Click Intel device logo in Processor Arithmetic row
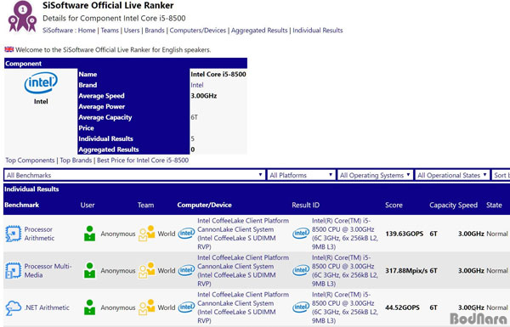This screenshot has width=510, height=327. pyautogui.click(x=186, y=234)
